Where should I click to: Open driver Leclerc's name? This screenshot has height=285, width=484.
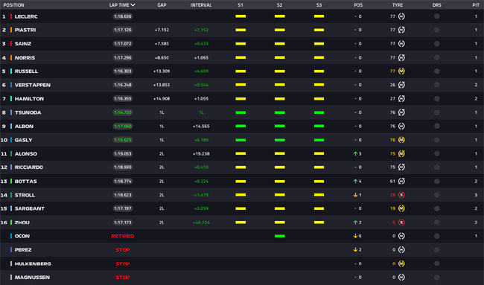tap(26, 16)
